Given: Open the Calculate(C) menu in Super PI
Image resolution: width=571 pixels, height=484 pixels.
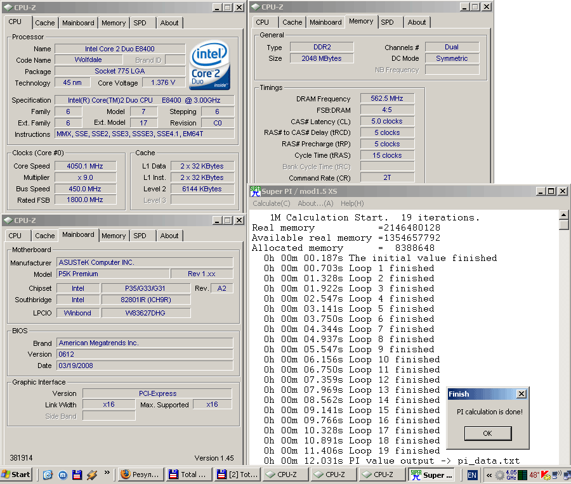Looking at the screenshot, I should (x=272, y=203).
